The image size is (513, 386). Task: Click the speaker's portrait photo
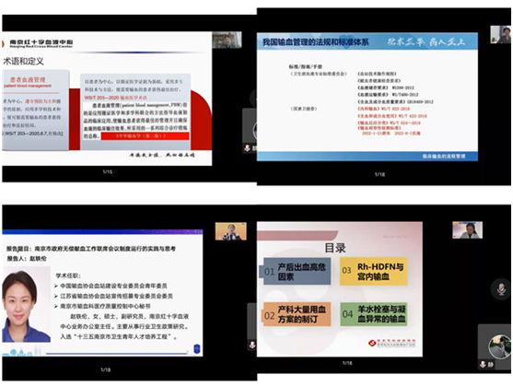click(x=26, y=304)
